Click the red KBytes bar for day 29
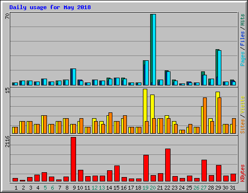 [218, 173]
